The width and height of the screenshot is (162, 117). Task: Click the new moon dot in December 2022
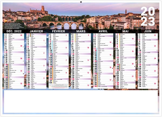[23, 74]
